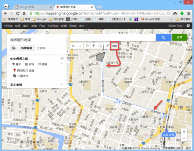Click the browser back arrow
Image resolution: width=194 pixels, height=151 pixels.
[5, 13]
